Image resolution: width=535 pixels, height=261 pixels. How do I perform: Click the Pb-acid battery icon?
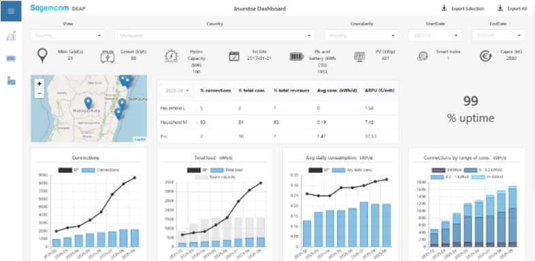tap(297, 57)
